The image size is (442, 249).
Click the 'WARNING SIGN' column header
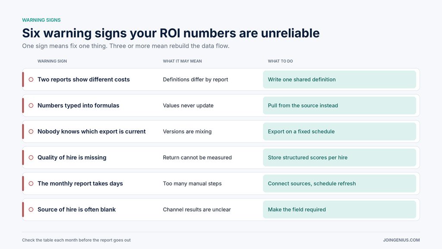pyautogui.click(x=52, y=61)
